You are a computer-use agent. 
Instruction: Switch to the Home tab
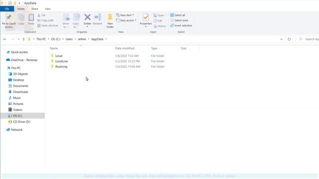(21, 9)
